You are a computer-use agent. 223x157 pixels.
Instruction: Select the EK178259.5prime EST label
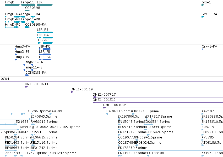pyautogui.click(x=132, y=148)
